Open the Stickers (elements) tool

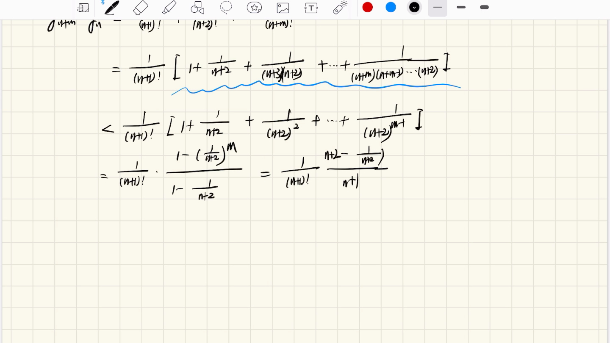254,8
